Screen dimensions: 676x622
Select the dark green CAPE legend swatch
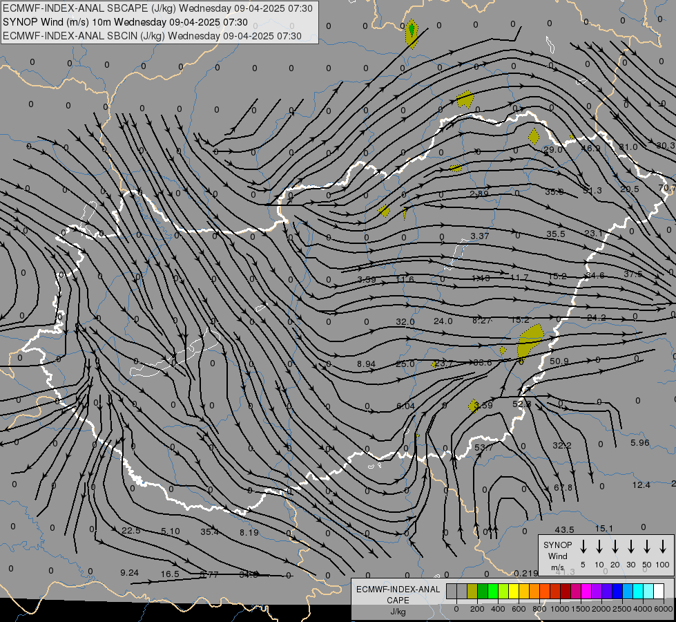pyautogui.click(x=483, y=591)
